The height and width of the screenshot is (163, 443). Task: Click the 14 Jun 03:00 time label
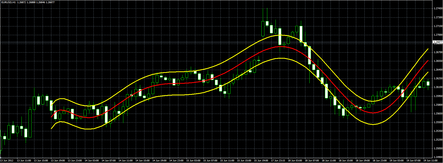click(92, 161)
